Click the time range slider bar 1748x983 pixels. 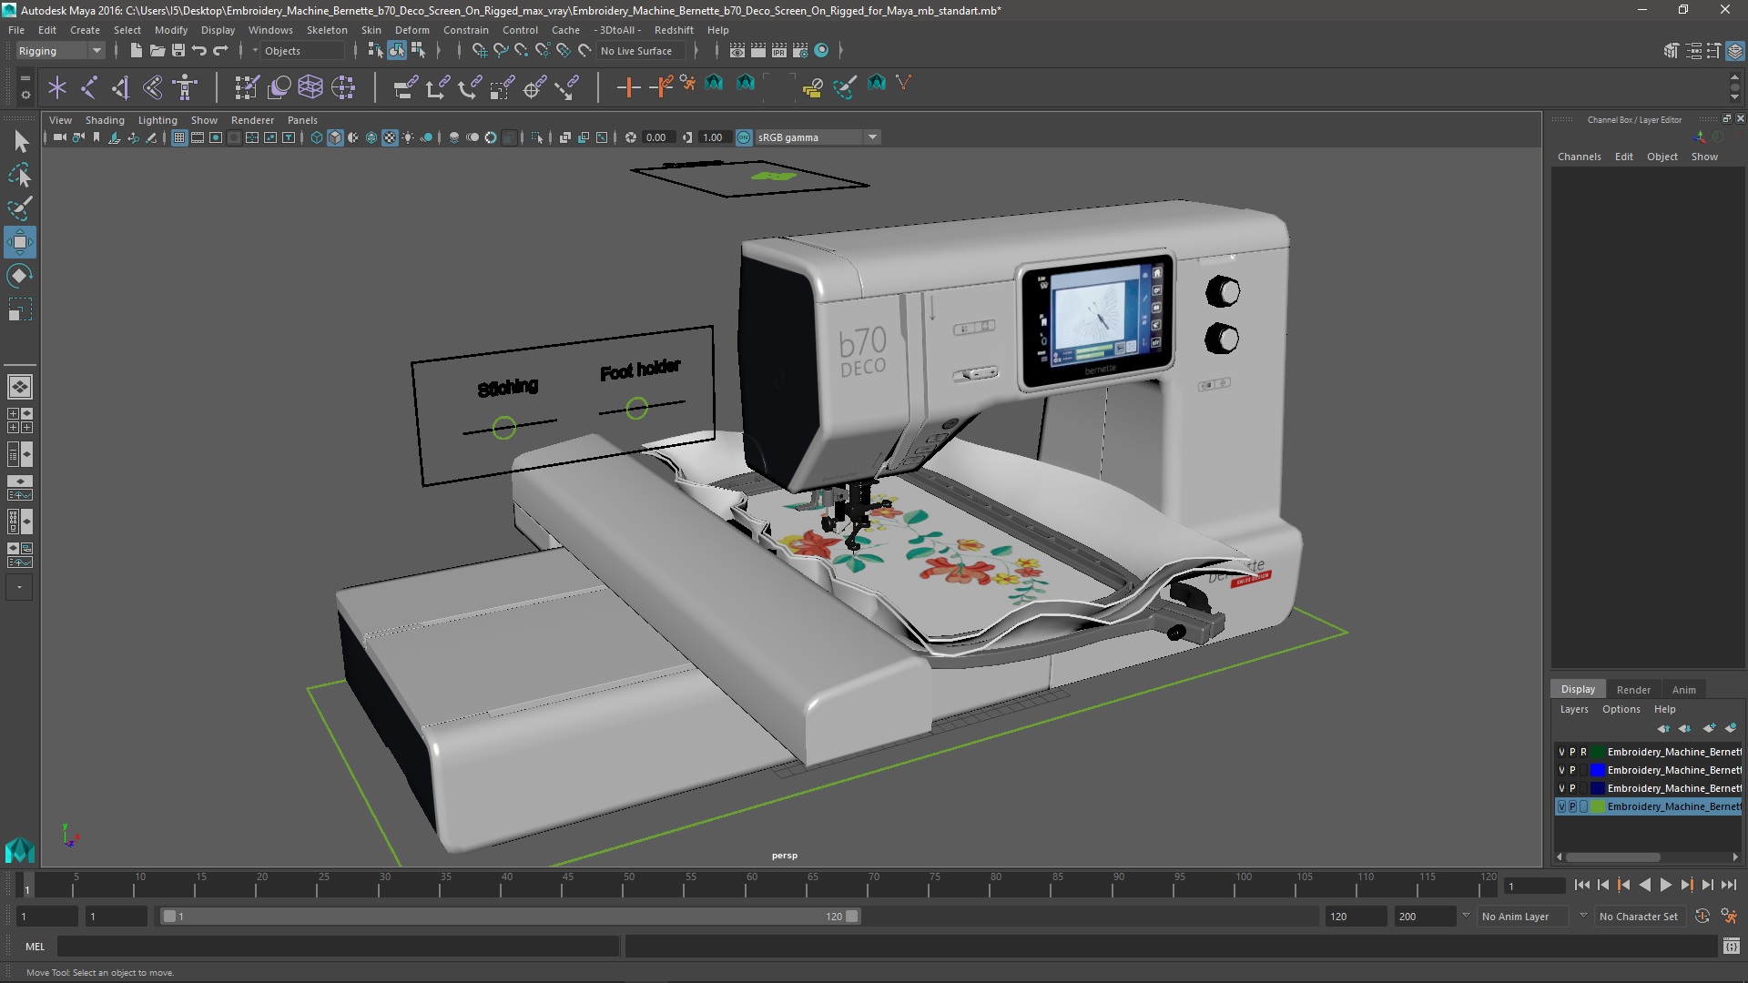(x=510, y=917)
